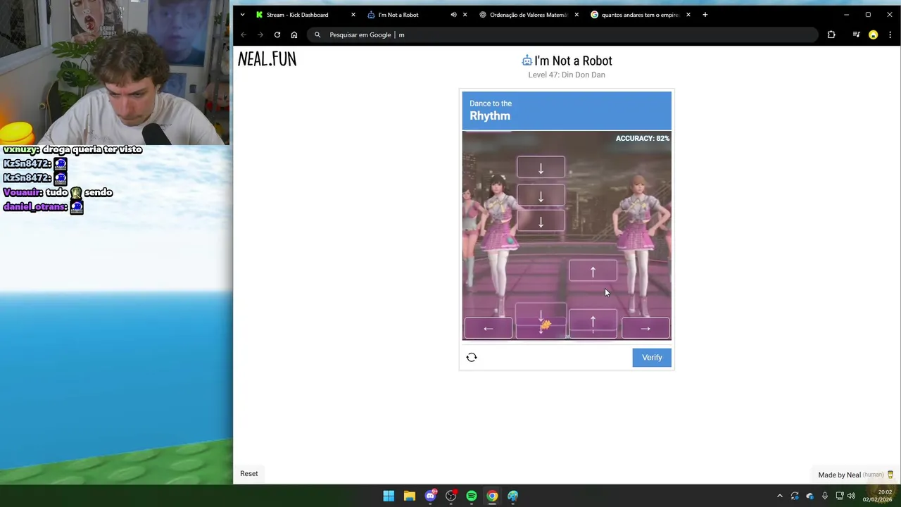The width and height of the screenshot is (901, 507).
Task: Click the ACCURACY: 82% readout
Action: tap(643, 138)
